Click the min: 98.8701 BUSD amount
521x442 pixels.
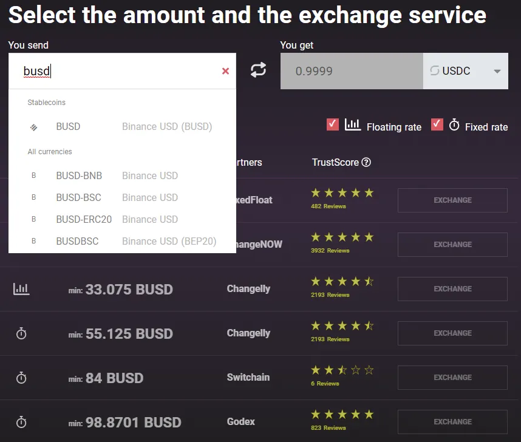[x=125, y=423]
